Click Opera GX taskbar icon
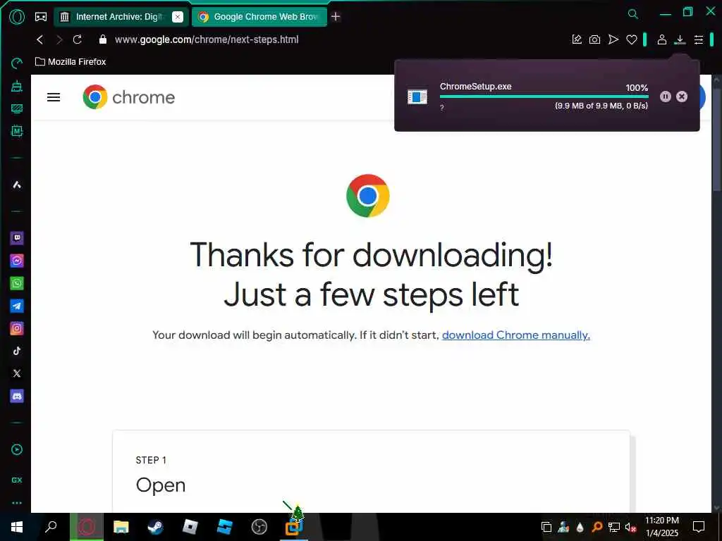This screenshot has width=722, height=541. [86, 527]
